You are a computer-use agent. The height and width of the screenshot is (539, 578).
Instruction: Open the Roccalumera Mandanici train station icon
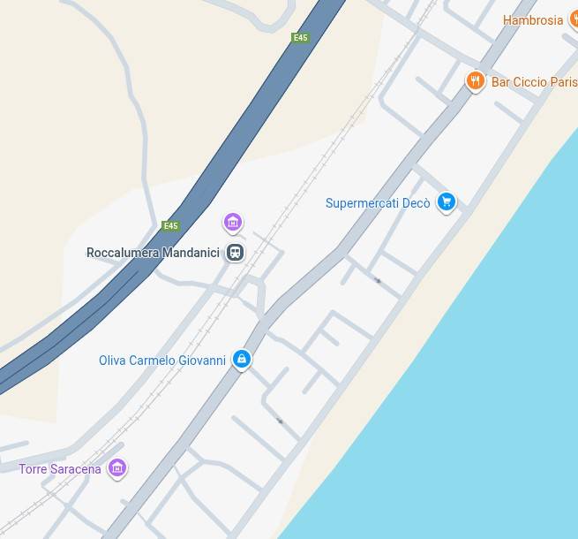pos(235,253)
